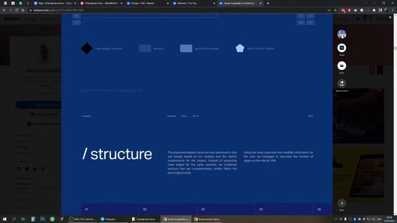The image size is (397, 223).
Task: Click the black diamond 'main page / account' legend
Action: (87, 48)
